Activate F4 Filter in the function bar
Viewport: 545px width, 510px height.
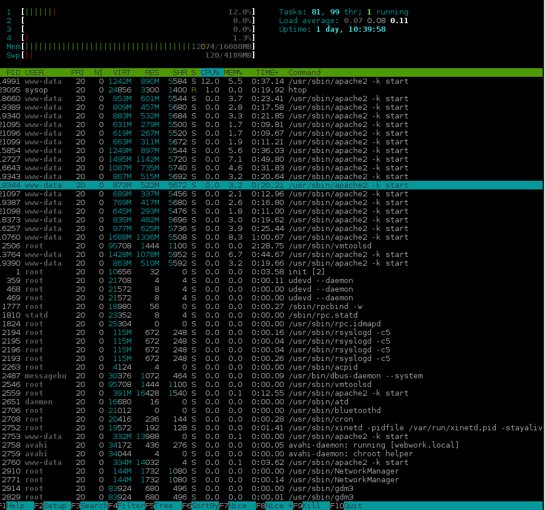pyautogui.click(x=127, y=506)
